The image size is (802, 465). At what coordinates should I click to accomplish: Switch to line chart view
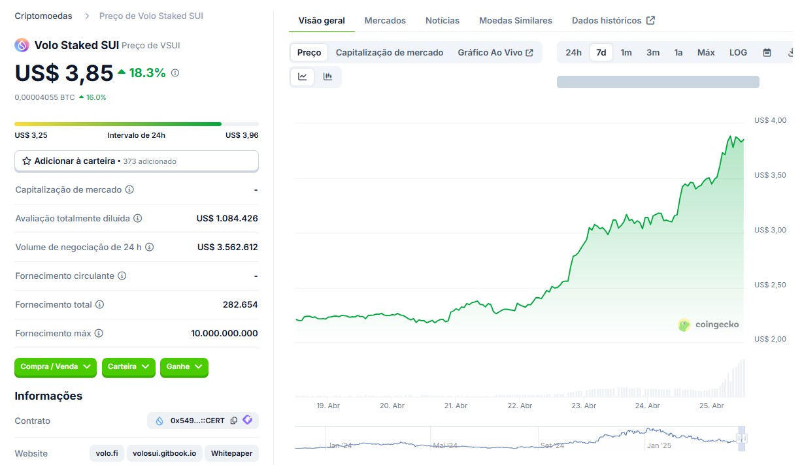[303, 76]
